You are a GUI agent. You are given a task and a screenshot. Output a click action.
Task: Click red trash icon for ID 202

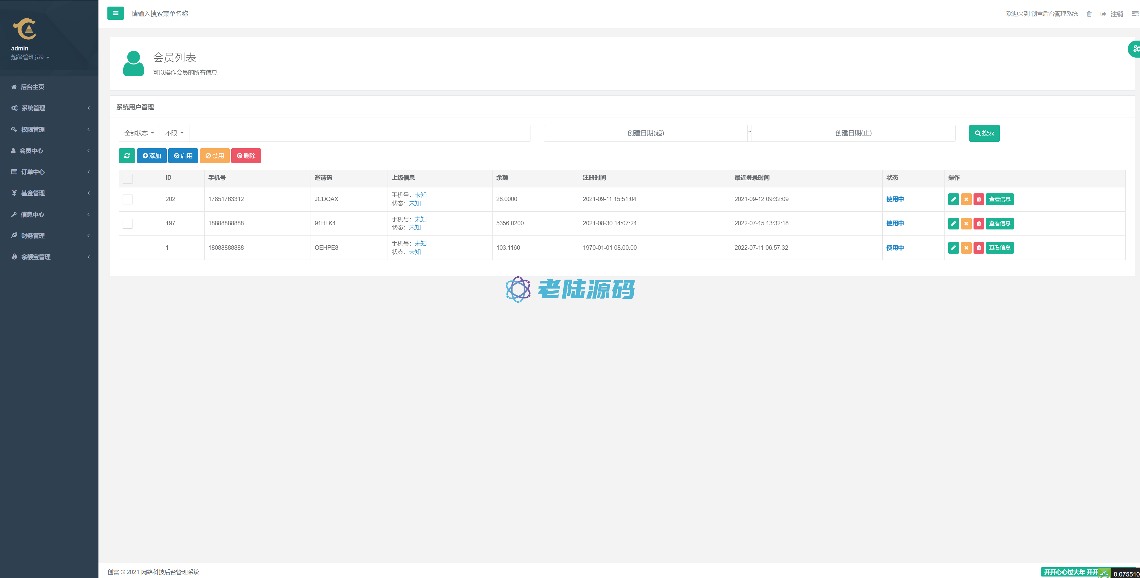click(979, 199)
